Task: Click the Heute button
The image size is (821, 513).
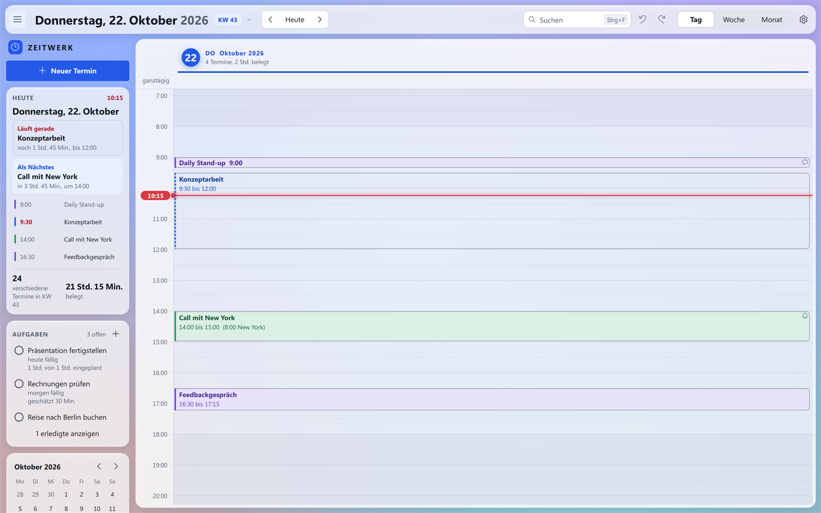Action: coord(295,19)
